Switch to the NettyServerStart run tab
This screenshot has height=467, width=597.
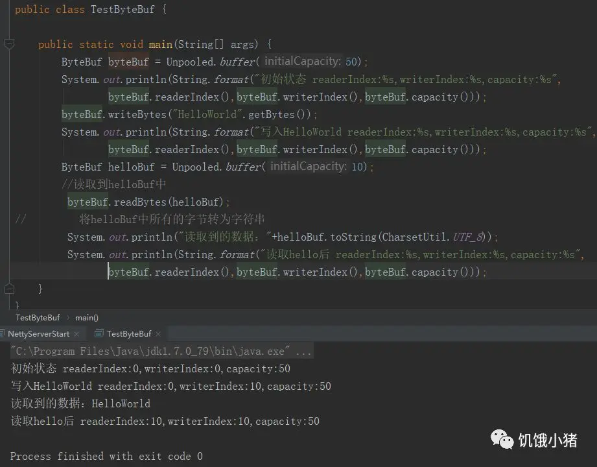(x=38, y=333)
